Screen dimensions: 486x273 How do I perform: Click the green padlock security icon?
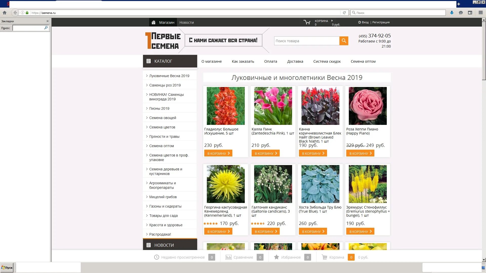[27, 13]
